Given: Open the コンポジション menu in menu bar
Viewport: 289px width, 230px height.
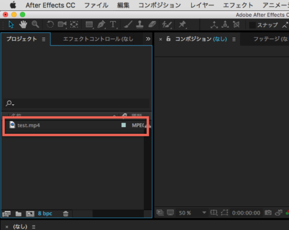Looking at the screenshot, I should (160, 6).
